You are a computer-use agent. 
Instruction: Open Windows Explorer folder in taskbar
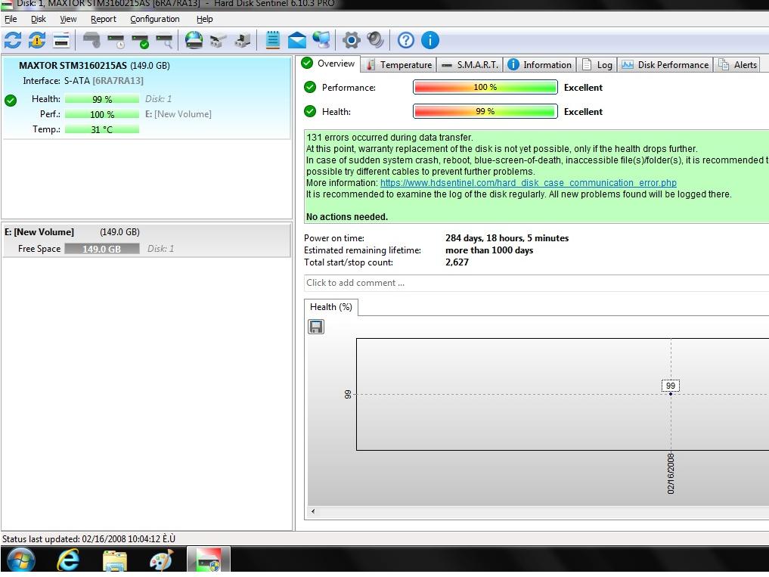point(114,560)
